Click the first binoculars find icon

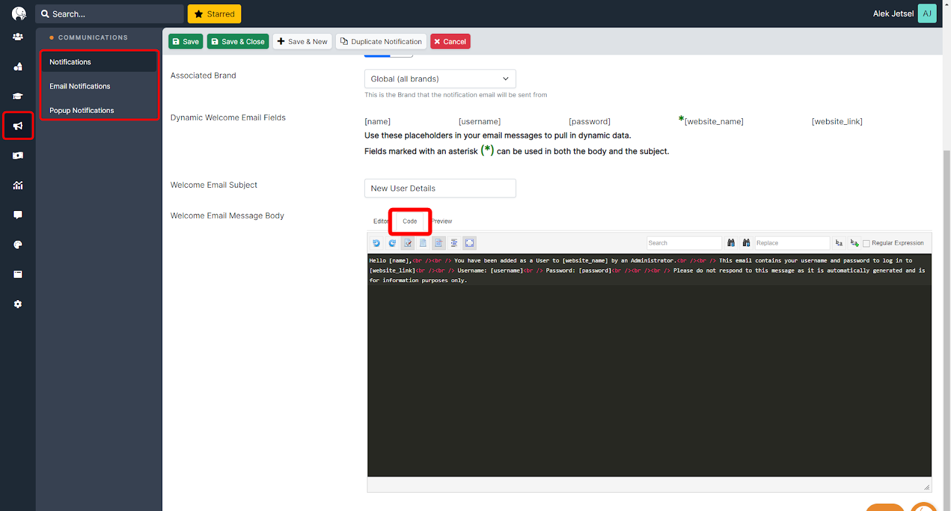(x=731, y=243)
